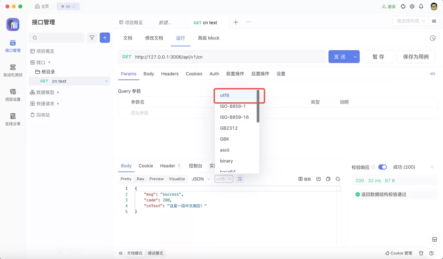Viewport: 443px width, 259px height.
Task: Click the shirt theme icon in the bottom bar
Action: click(421, 253)
